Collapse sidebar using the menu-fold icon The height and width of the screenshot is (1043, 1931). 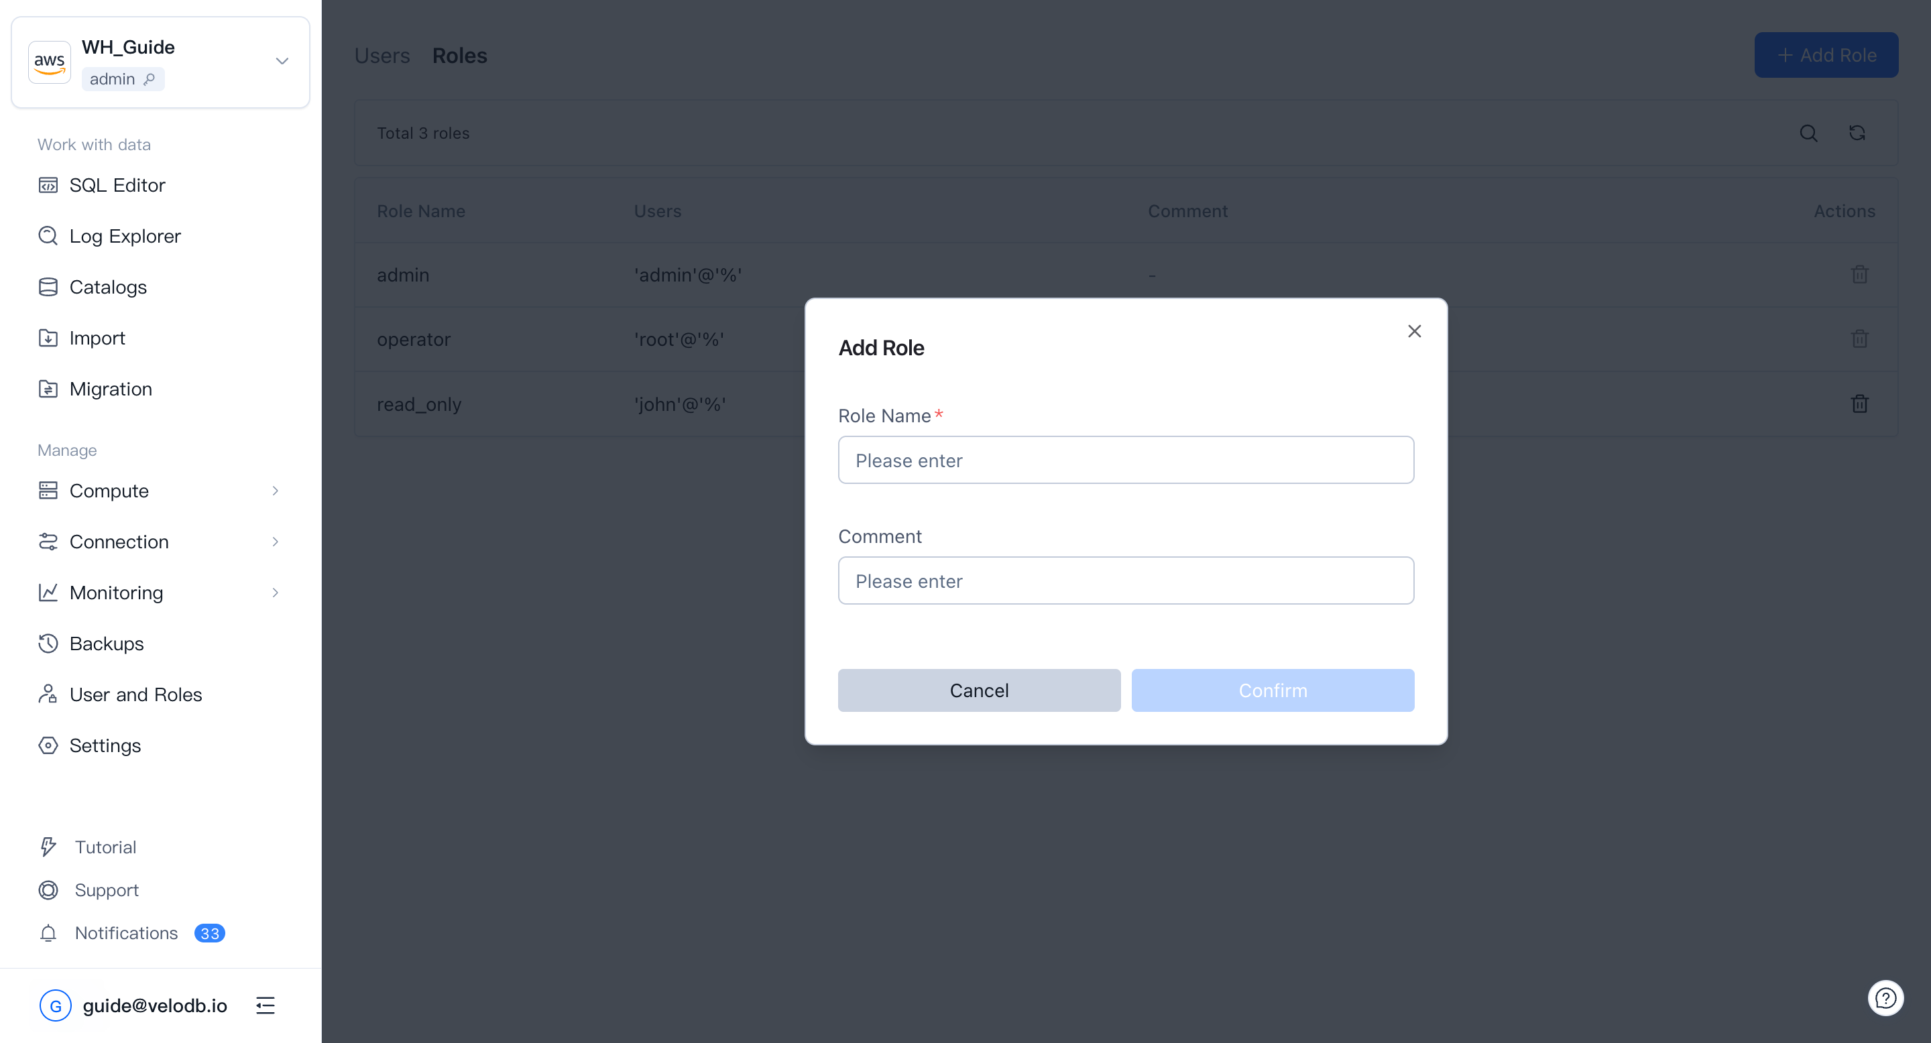click(x=266, y=1005)
